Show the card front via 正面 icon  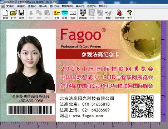(57, 15)
